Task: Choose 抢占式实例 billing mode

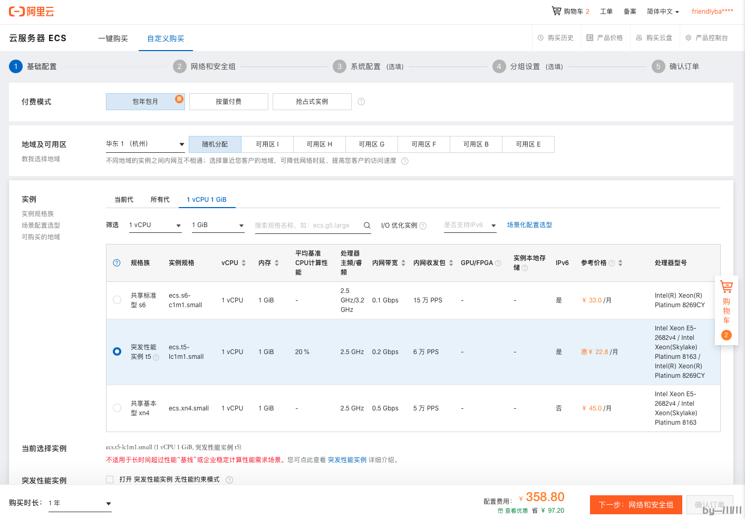Action: 312,102
